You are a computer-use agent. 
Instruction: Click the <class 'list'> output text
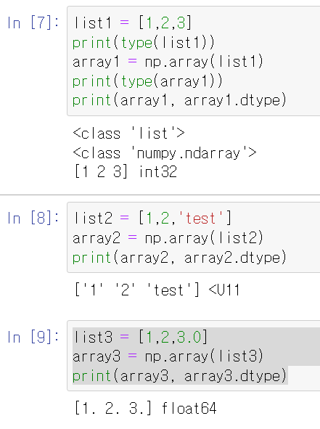tap(129, 134)
